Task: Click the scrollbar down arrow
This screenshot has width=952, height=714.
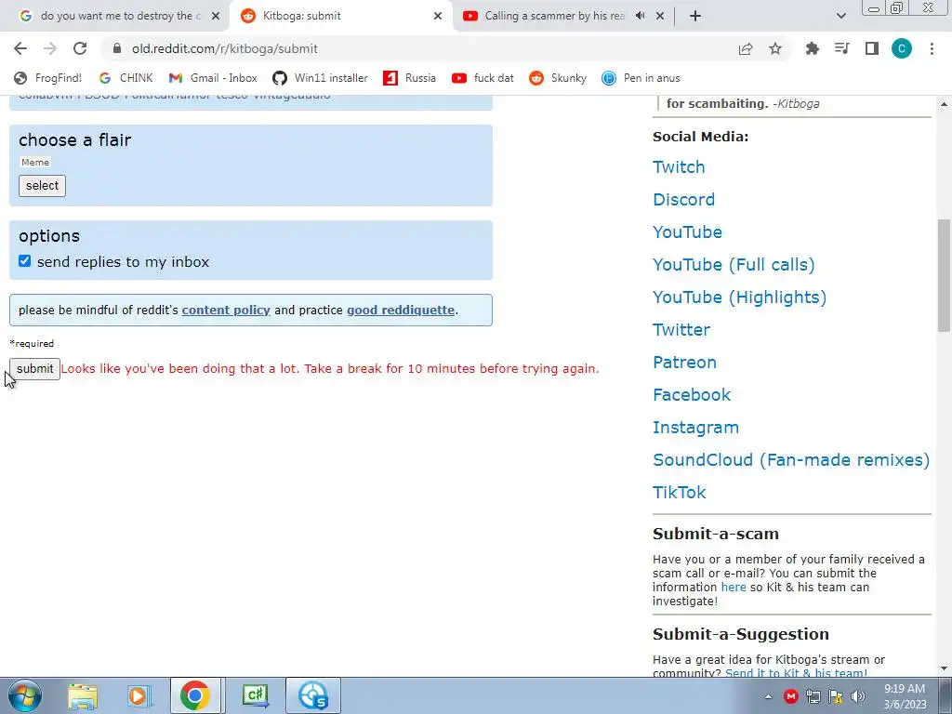Action: tap(945, 668)
